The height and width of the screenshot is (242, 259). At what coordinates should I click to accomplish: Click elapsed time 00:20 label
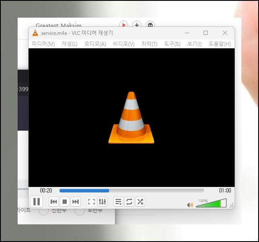pos(46,190)
